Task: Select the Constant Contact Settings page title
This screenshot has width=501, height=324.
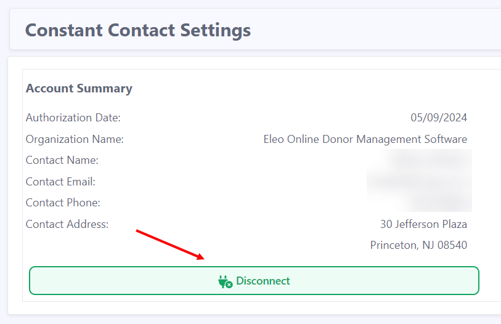Action: tap(137, 30)
